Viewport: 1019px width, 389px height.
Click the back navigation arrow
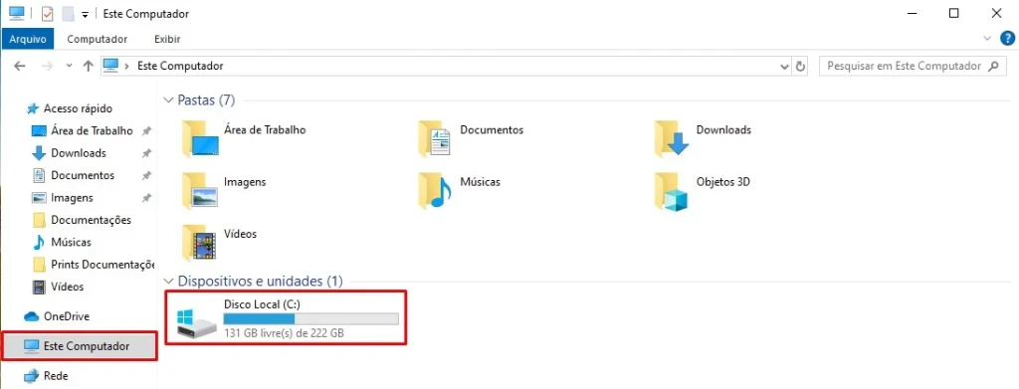click(x=20, y=67)
